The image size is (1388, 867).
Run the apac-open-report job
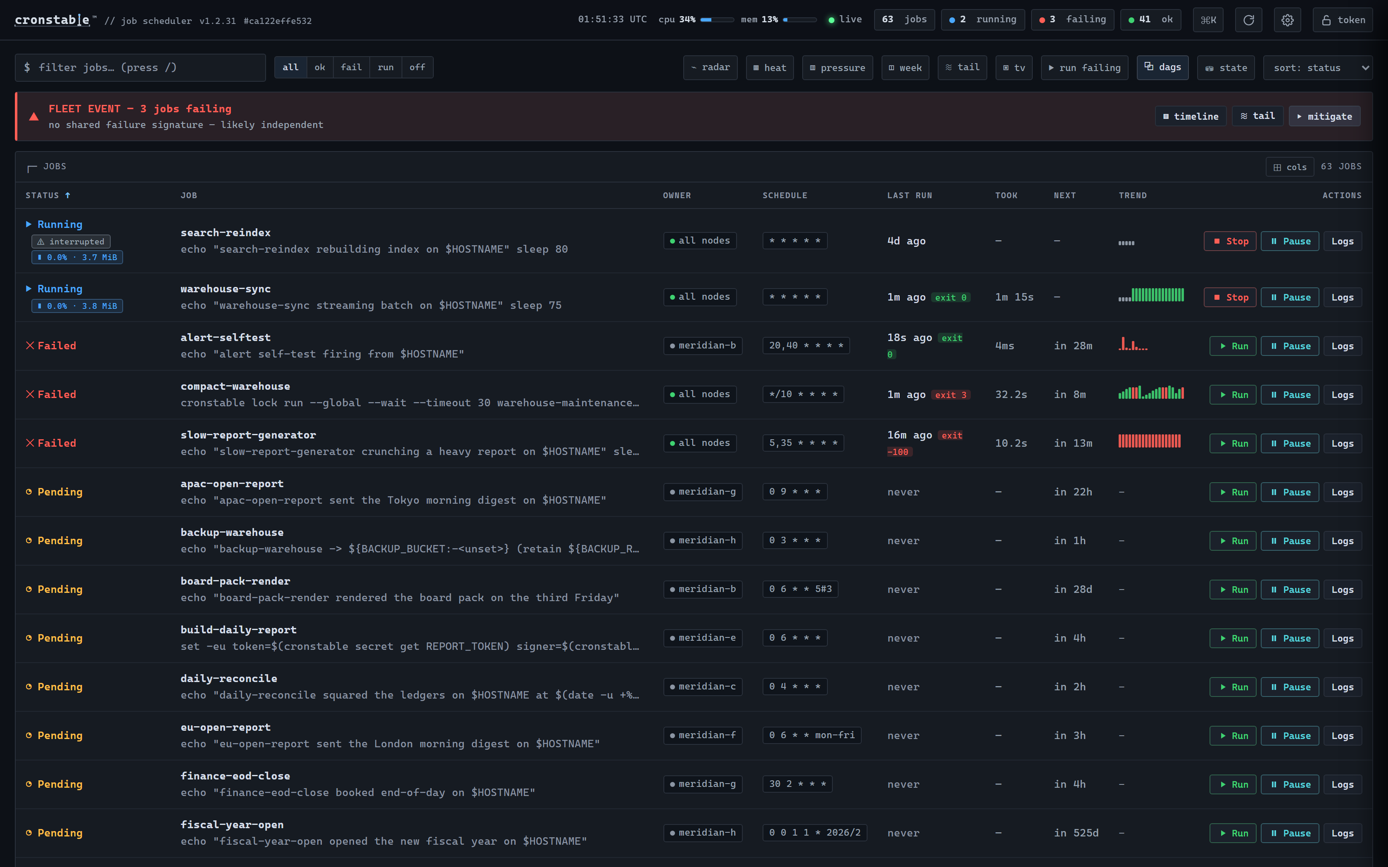1233,493
